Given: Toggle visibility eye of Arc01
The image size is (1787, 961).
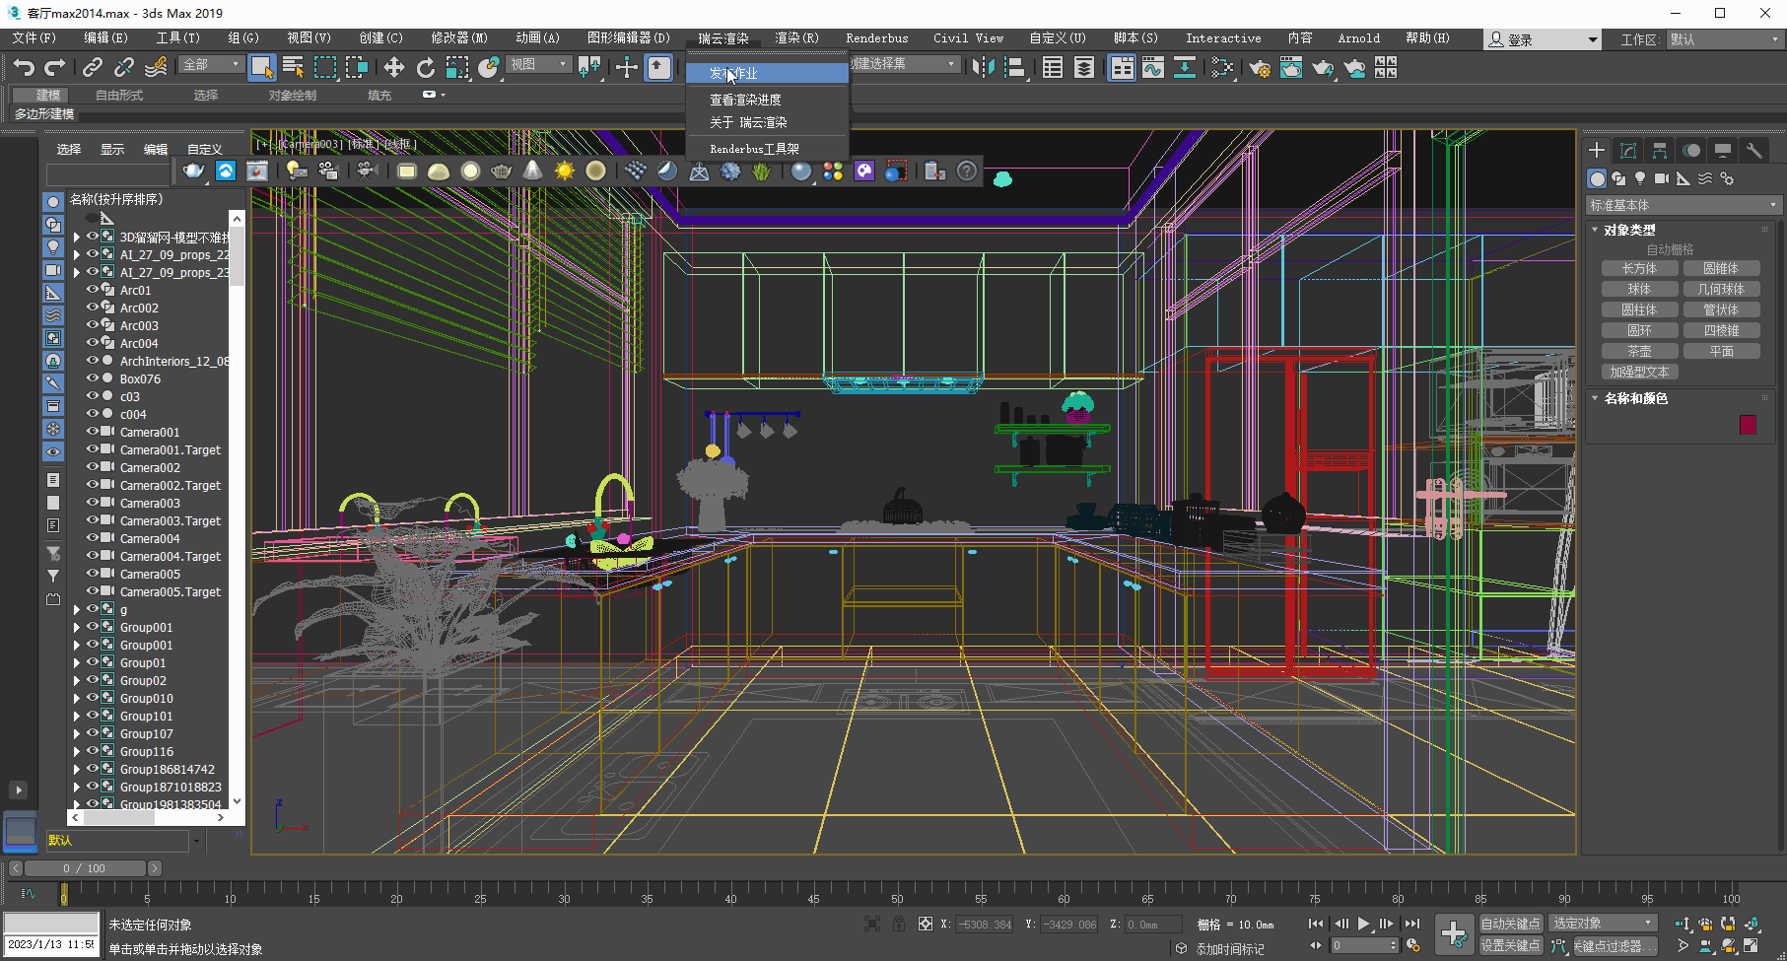Looking at the screenshot, I should point(93,290).
